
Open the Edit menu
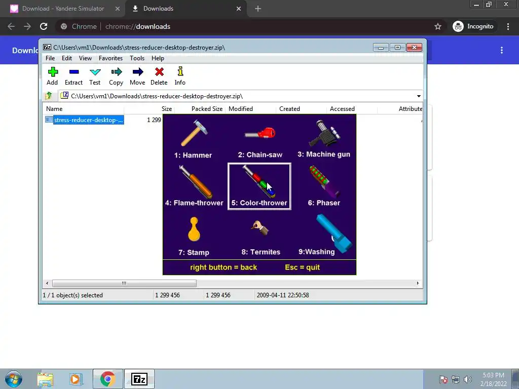[x=67, y=58]
